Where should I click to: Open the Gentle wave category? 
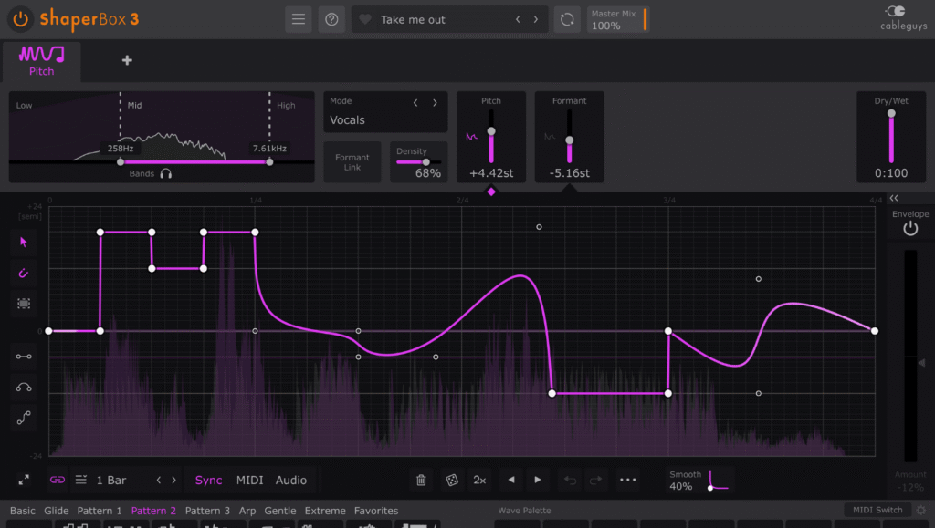(x=279, y=511)
